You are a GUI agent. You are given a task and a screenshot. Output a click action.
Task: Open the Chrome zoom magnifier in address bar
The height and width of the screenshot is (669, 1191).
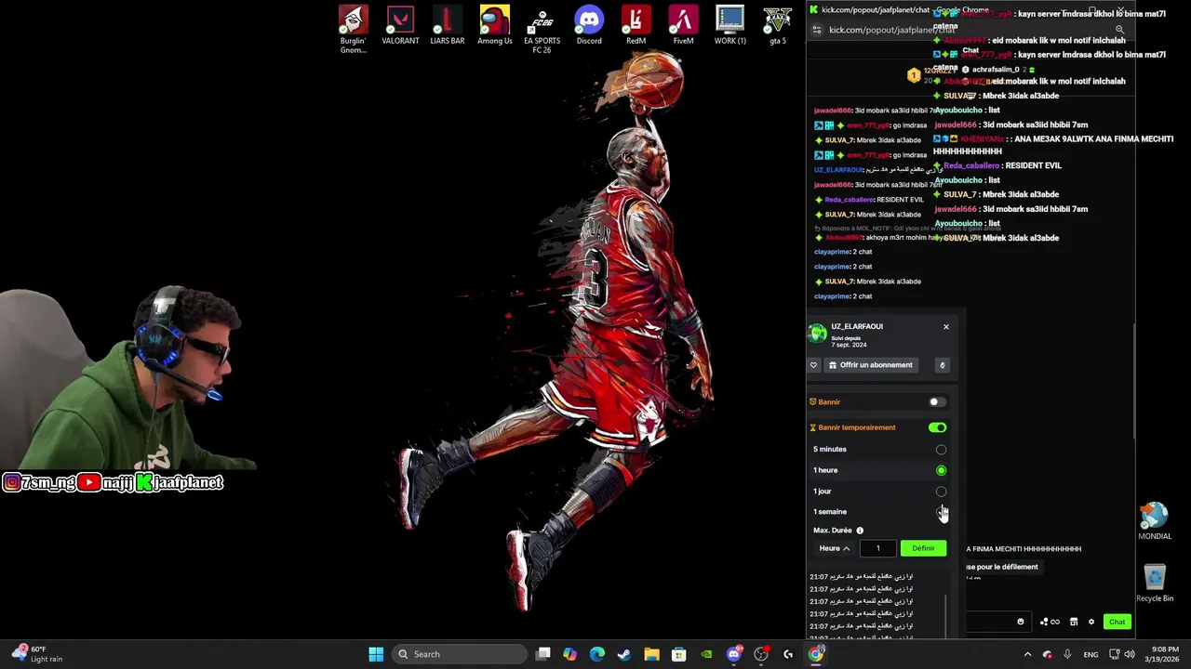click(1119, 30)
